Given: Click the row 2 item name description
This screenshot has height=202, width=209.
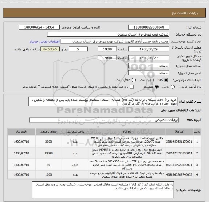Looking at the screenshot, I should 127,153.
